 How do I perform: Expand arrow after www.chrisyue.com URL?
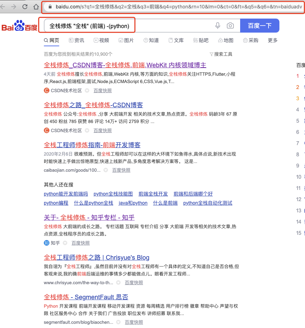[x=118, y=282]
